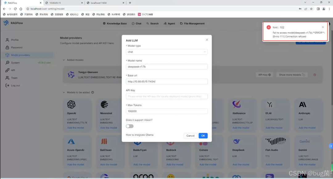Collapse the Added models section

(x=64, y=60)
